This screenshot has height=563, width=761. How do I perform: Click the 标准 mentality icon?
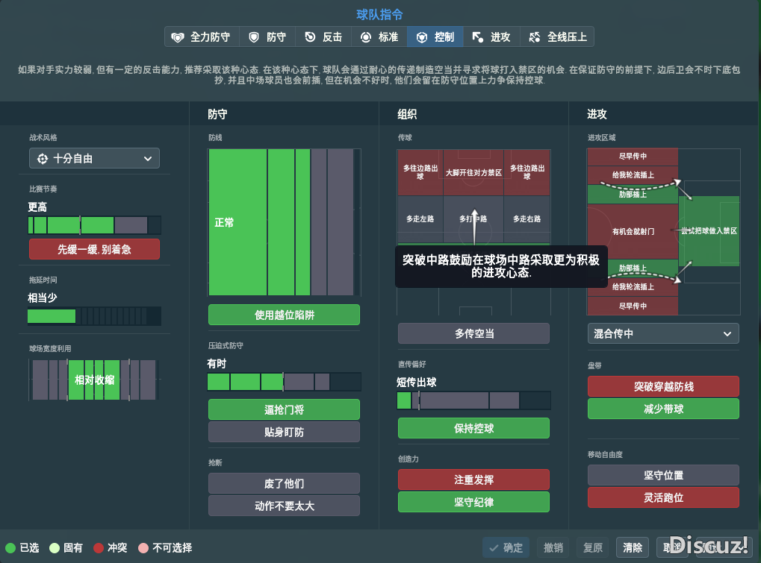point(366,37)
